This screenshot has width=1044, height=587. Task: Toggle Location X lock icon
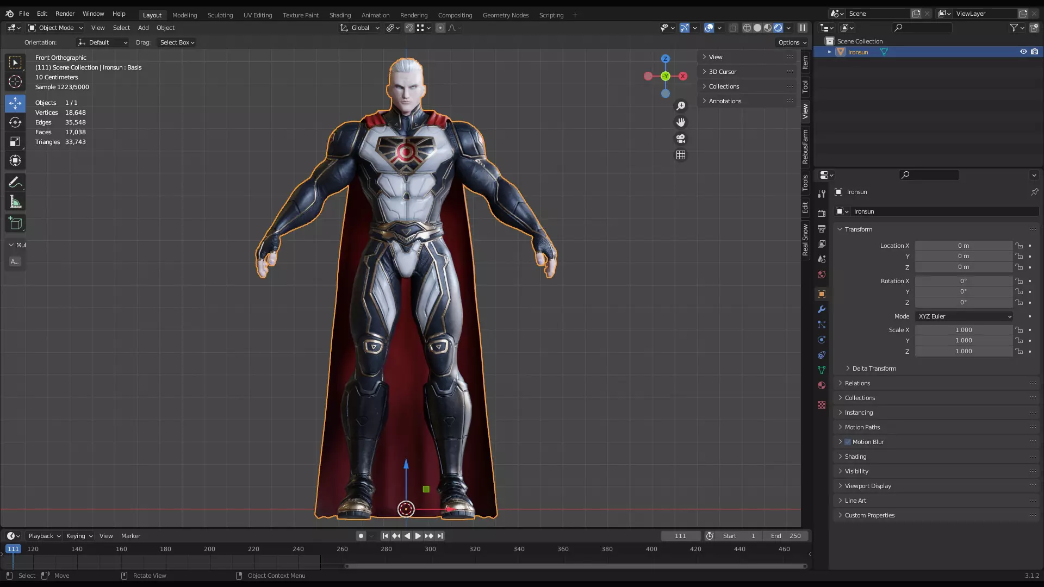[x=1020, y=246]
